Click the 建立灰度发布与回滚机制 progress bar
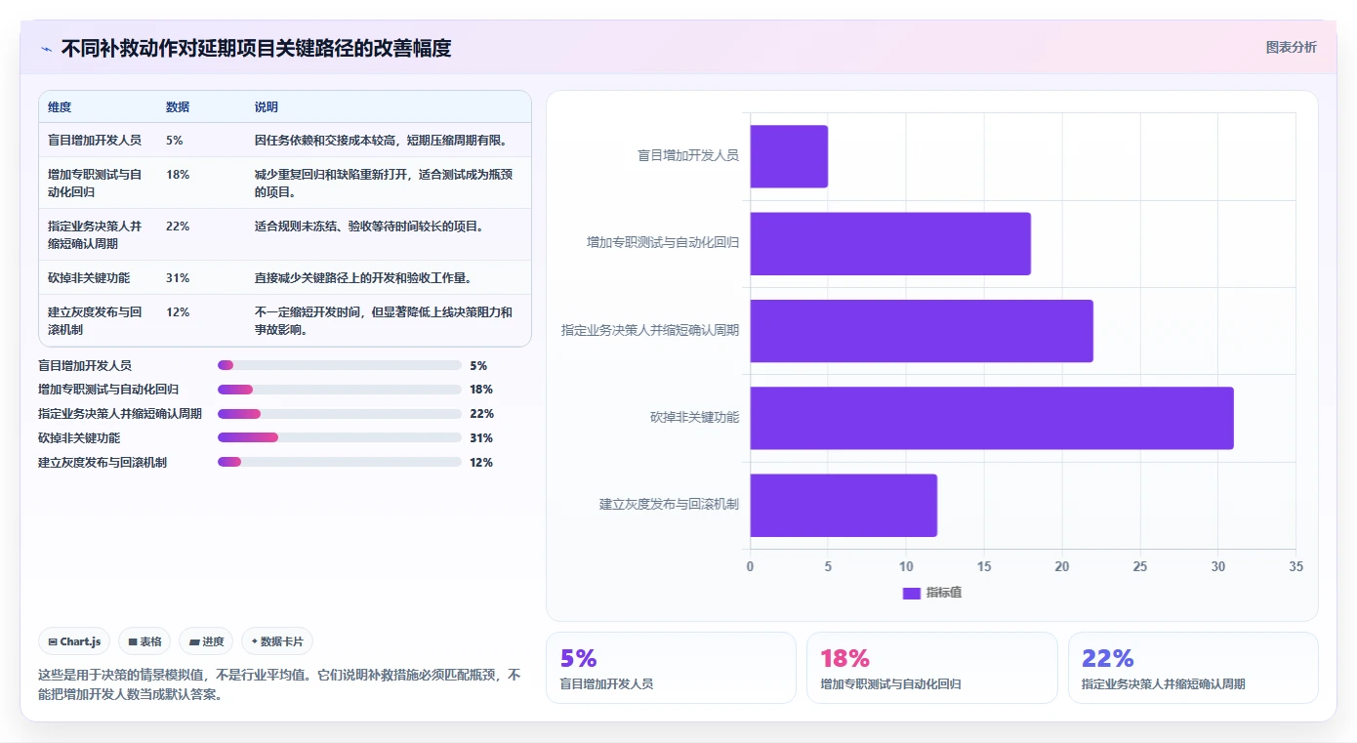 (340, 463)
